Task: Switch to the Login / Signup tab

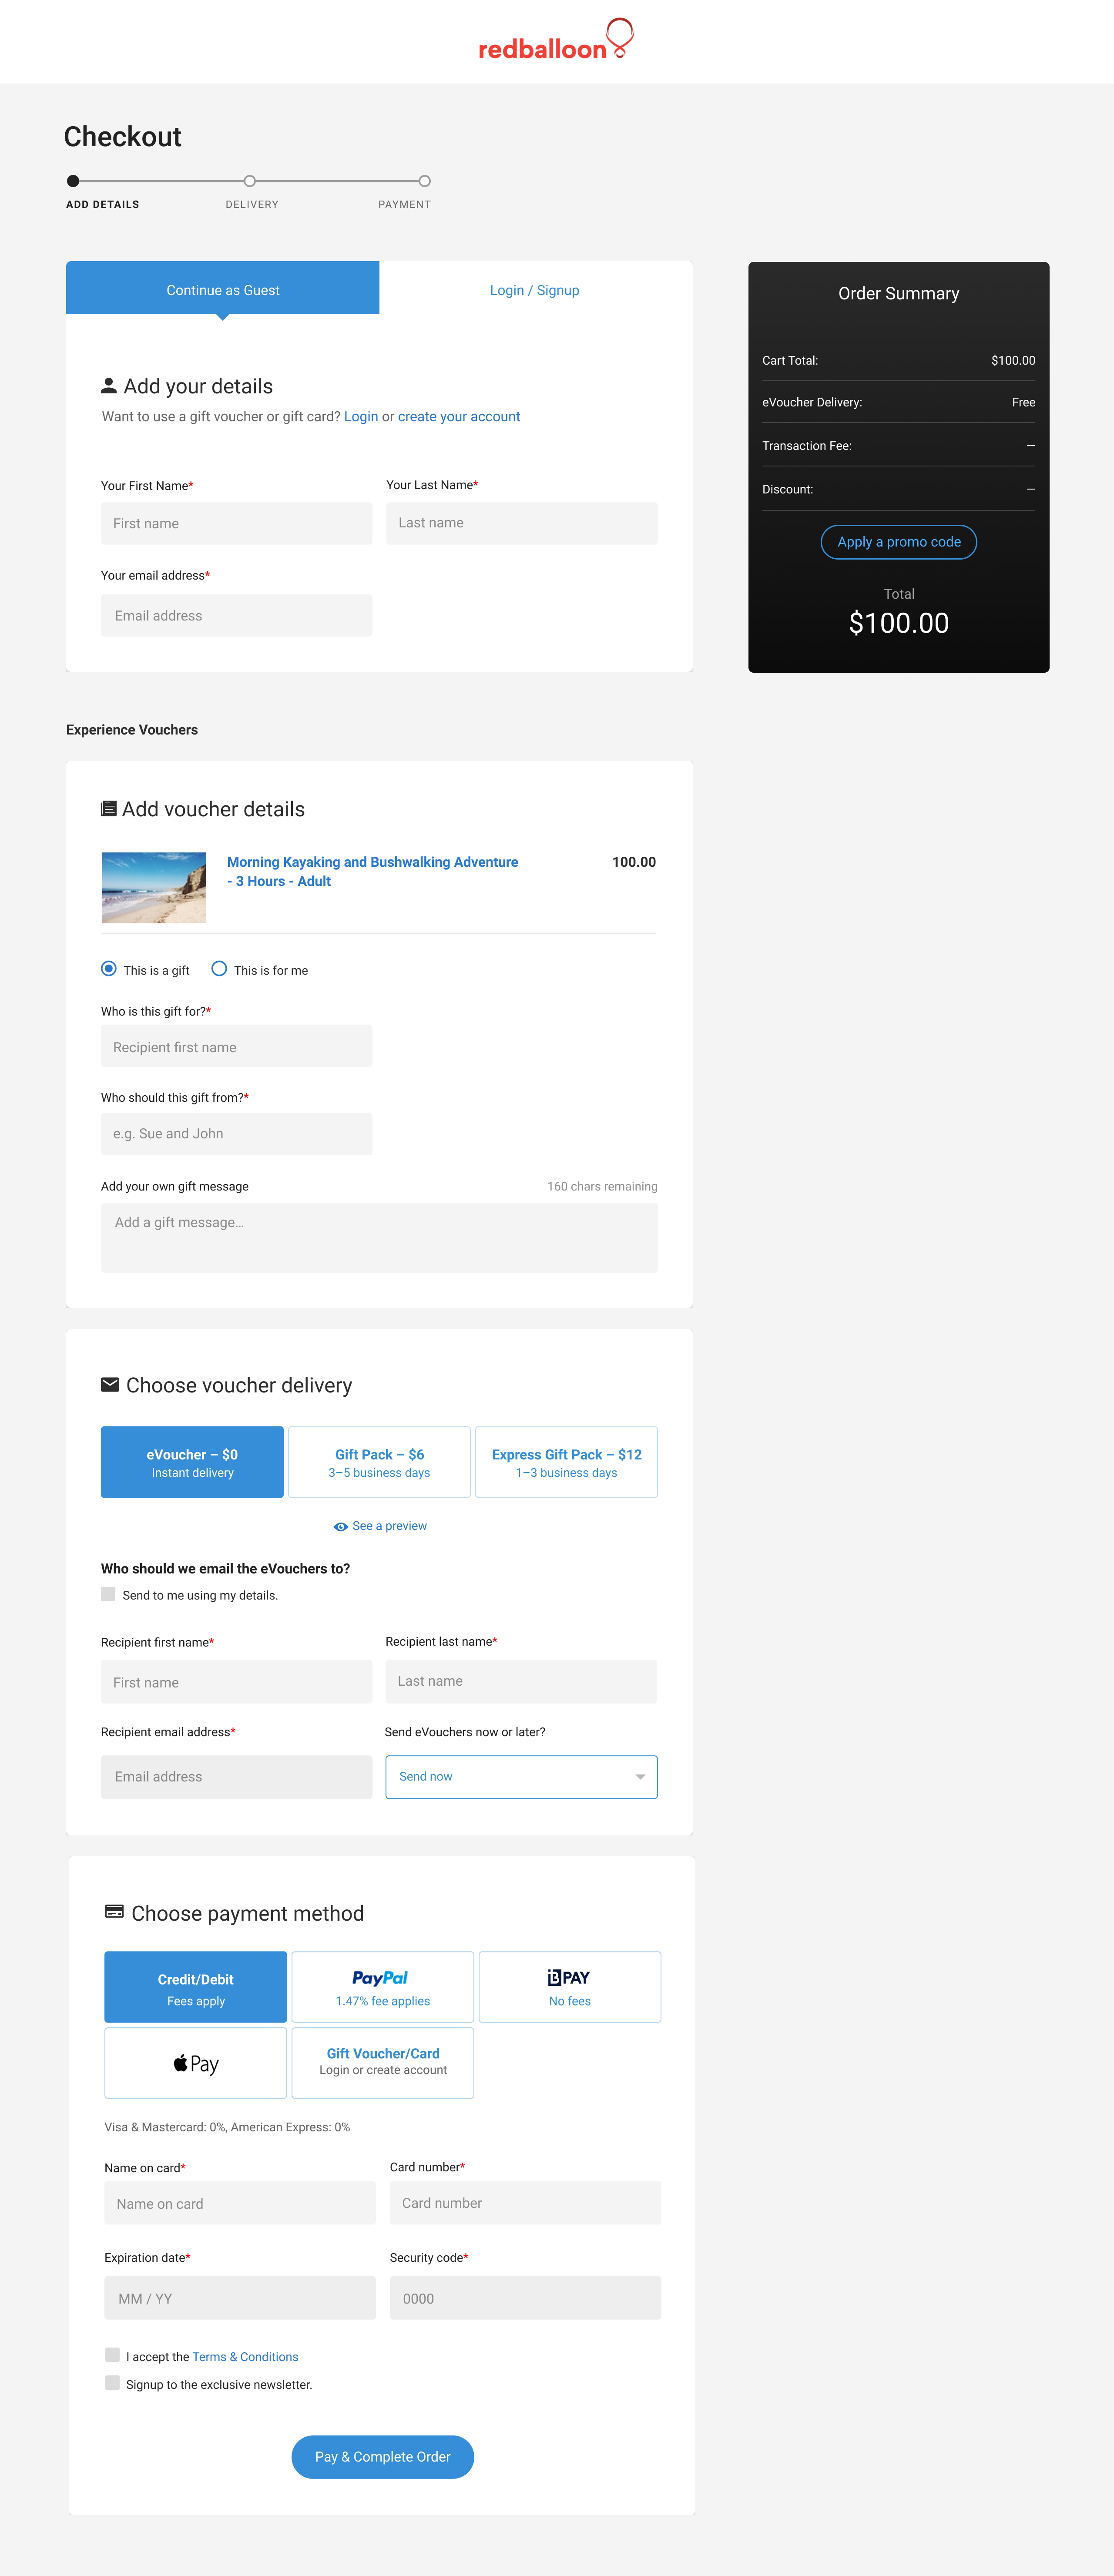Action: [534, 290]
